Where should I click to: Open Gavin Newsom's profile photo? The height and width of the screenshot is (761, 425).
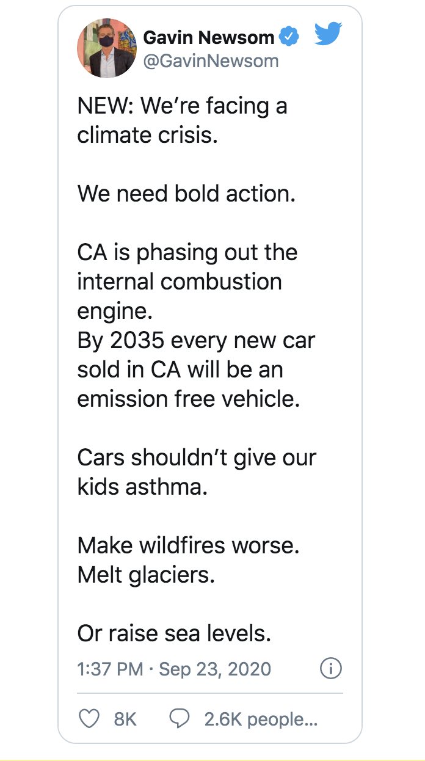click(x=106, y=48)
